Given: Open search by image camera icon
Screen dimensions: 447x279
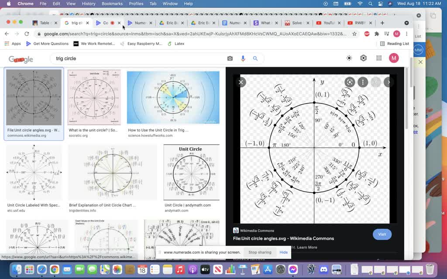Looking at the screenshot, I should pos(230,58).
